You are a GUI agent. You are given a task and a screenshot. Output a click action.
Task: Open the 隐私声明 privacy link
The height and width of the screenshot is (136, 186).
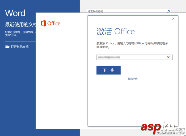(x=133, y=79)
